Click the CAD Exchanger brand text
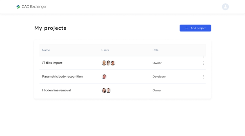245x136 pixels. 34,7
